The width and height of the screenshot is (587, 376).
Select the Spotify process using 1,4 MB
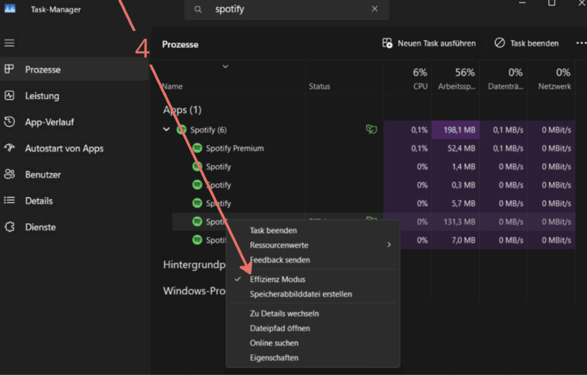pyautogui.click(x=373, y=167)
